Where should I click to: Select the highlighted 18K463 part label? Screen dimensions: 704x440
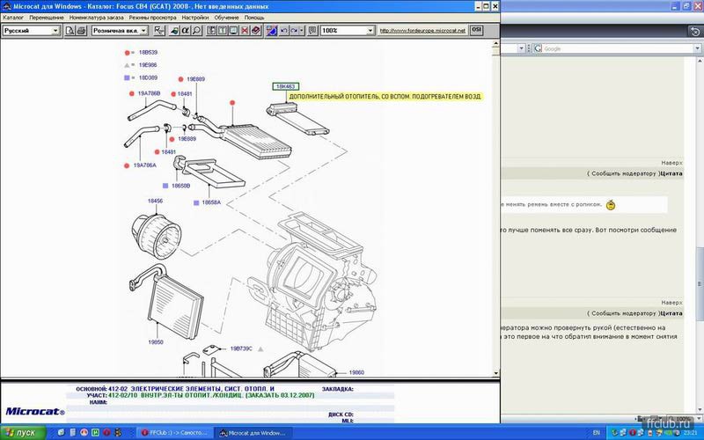285,86
